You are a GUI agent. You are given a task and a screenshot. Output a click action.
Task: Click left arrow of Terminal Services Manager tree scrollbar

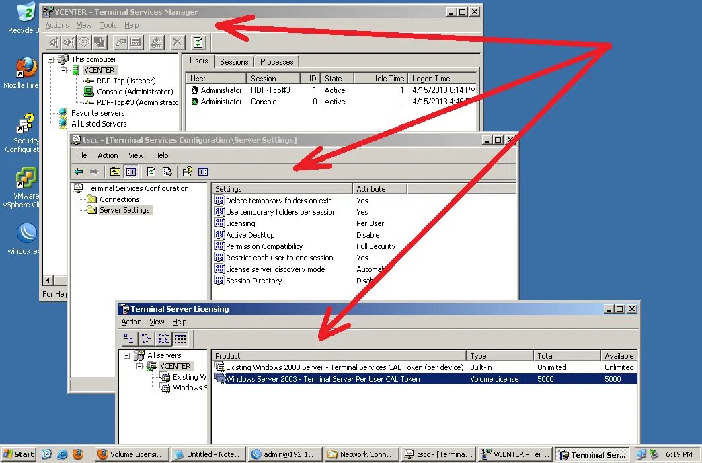pyautogui.click(x=48, y=280)
